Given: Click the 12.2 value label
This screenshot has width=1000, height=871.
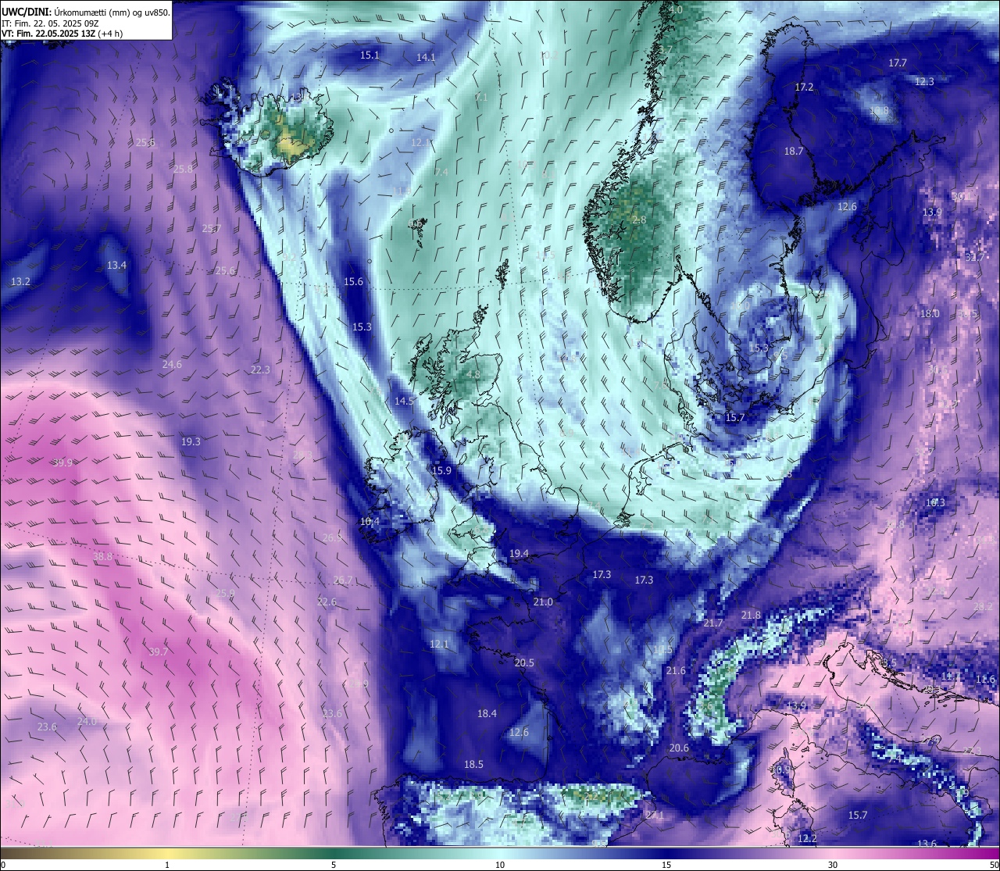Looking at the screenshot, I should pos(807,839).
